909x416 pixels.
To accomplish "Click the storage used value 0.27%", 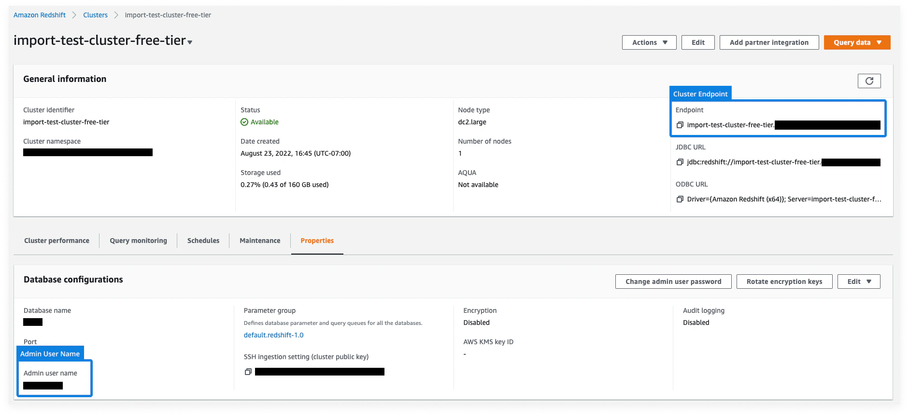I will click(x=284, y=185).
